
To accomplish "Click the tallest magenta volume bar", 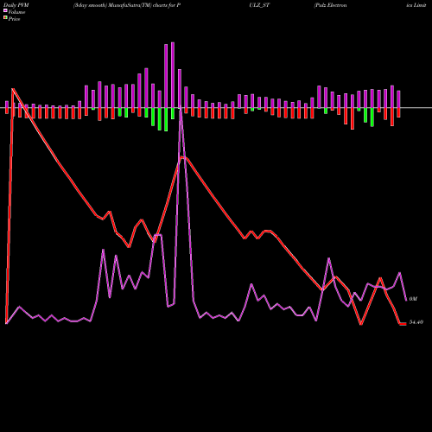I will click(x=173, y=75).
